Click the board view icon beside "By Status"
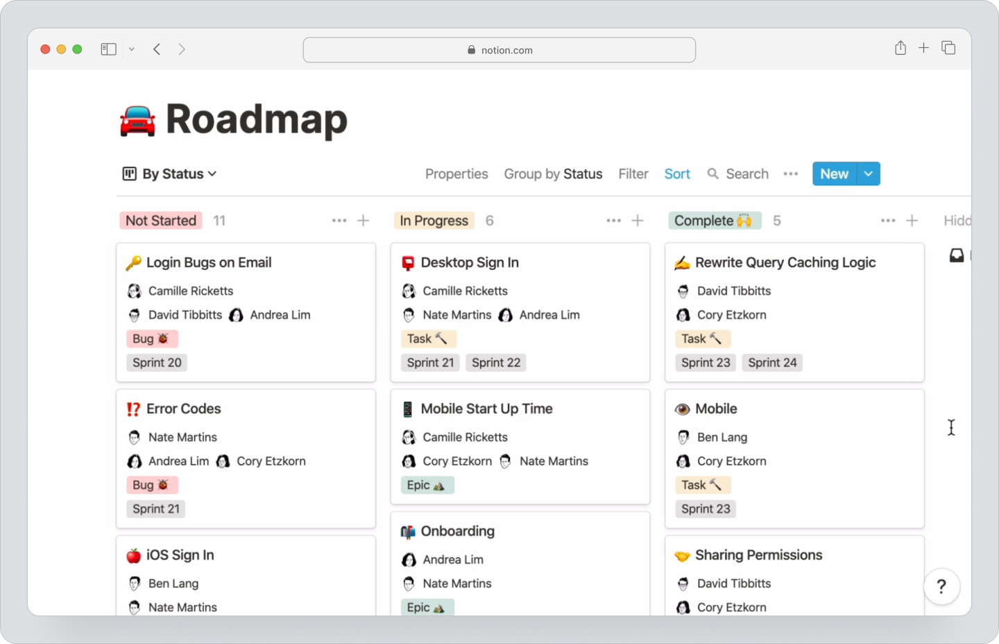 tap(130, 173)
